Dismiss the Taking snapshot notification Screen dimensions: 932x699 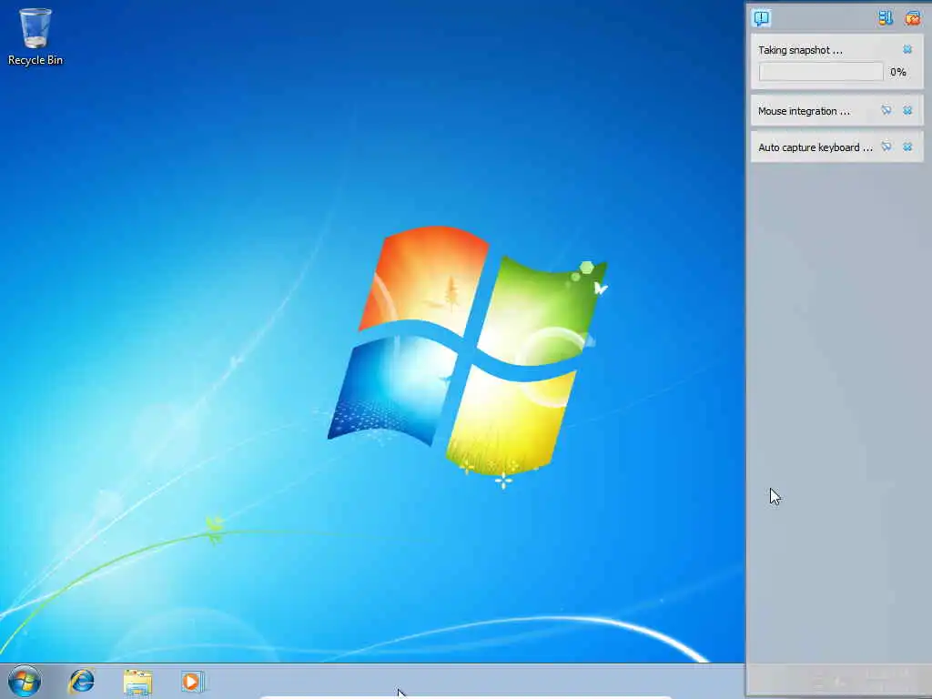pos(907,49)
